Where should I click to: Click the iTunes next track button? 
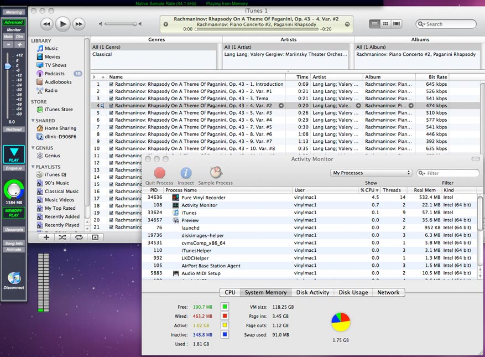coord(79,24)
